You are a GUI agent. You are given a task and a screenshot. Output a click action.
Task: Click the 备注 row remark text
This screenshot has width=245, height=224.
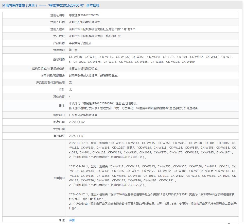click(x=133, y=106)
